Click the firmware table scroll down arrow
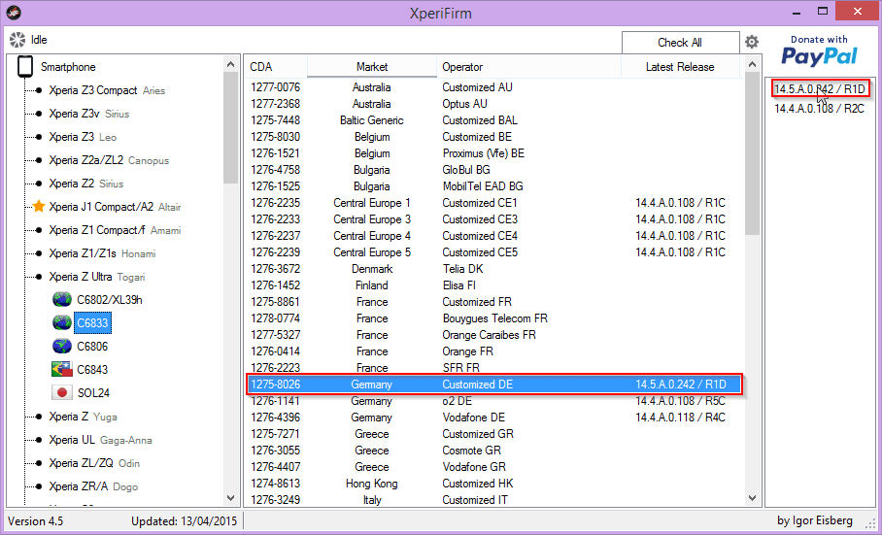 (752, 497)
